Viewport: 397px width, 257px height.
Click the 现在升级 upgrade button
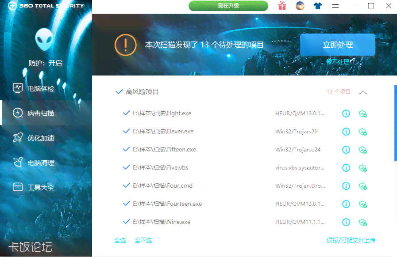(x=228, y=6)
